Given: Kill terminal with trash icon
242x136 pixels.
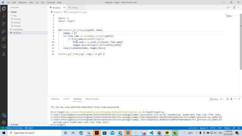Looking at the screenshot, I should [231, 99].
